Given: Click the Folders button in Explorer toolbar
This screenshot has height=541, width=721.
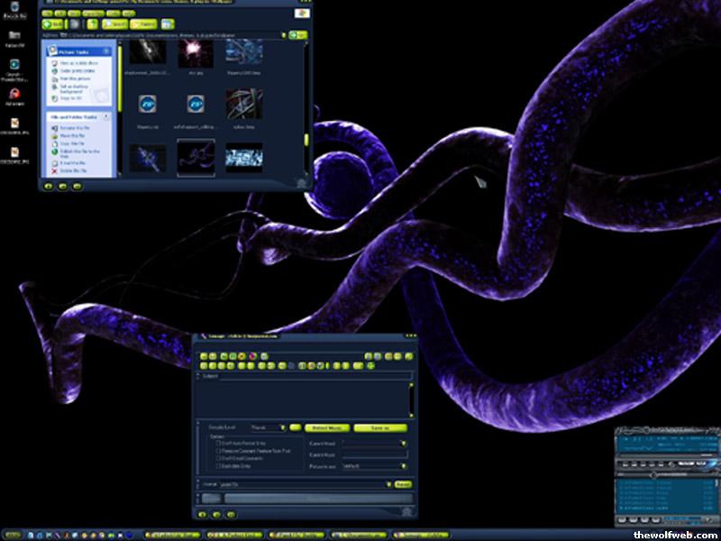Looking at the screenshot, I should click(146, 23).
